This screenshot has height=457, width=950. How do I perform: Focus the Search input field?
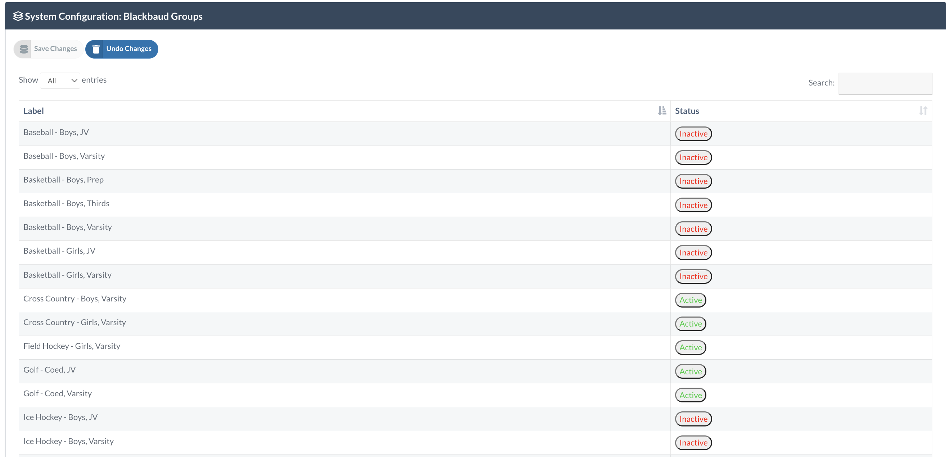click(885, 83)
